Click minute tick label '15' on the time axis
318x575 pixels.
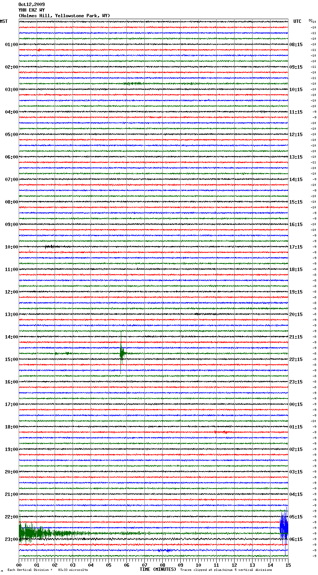(x=288, y=565)
